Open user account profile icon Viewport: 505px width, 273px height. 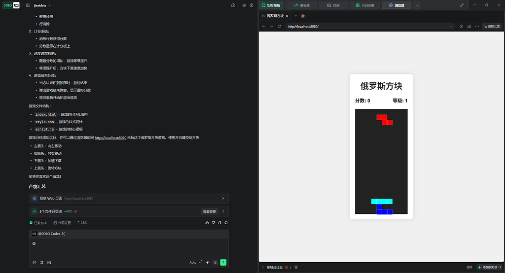click(x=252, y=5)
